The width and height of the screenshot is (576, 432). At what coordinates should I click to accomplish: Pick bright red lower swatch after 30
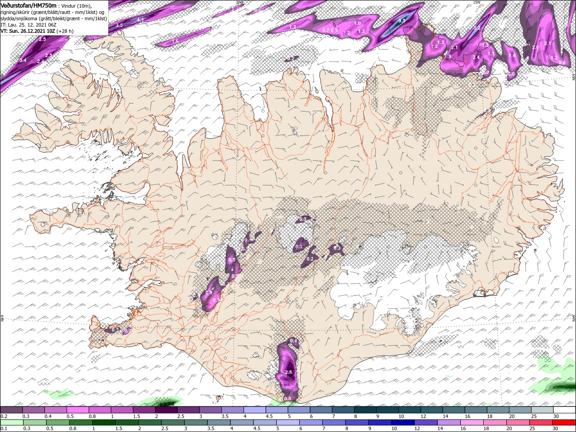coord(564,423)
